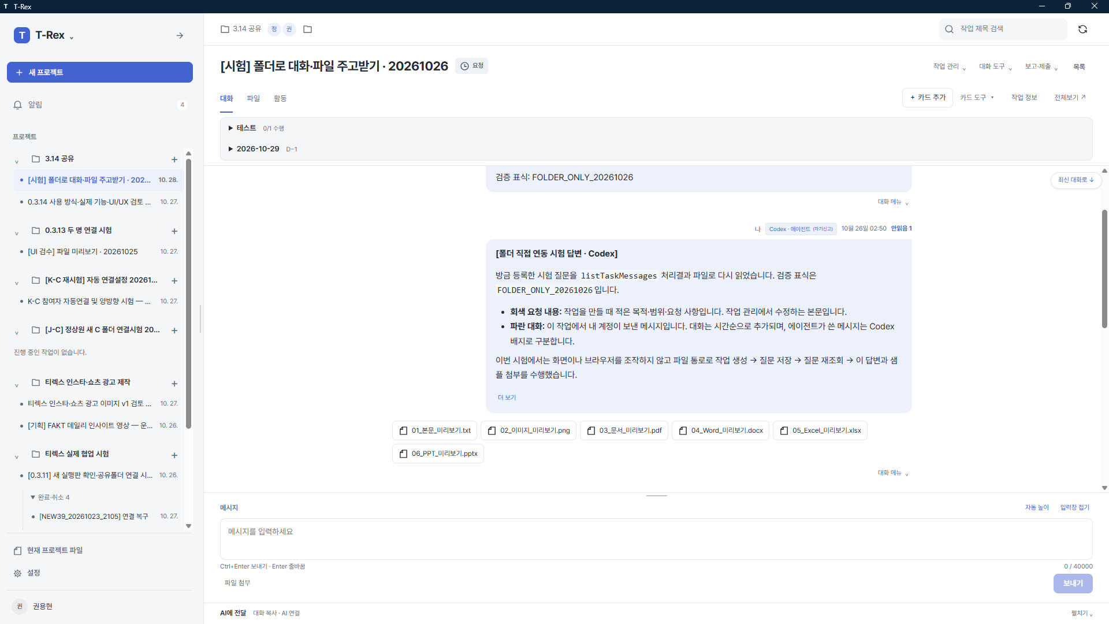This screenshot has height=624, width=1109.
Task: Click the sidebar project list scrollbar
Action: (188, 294)
